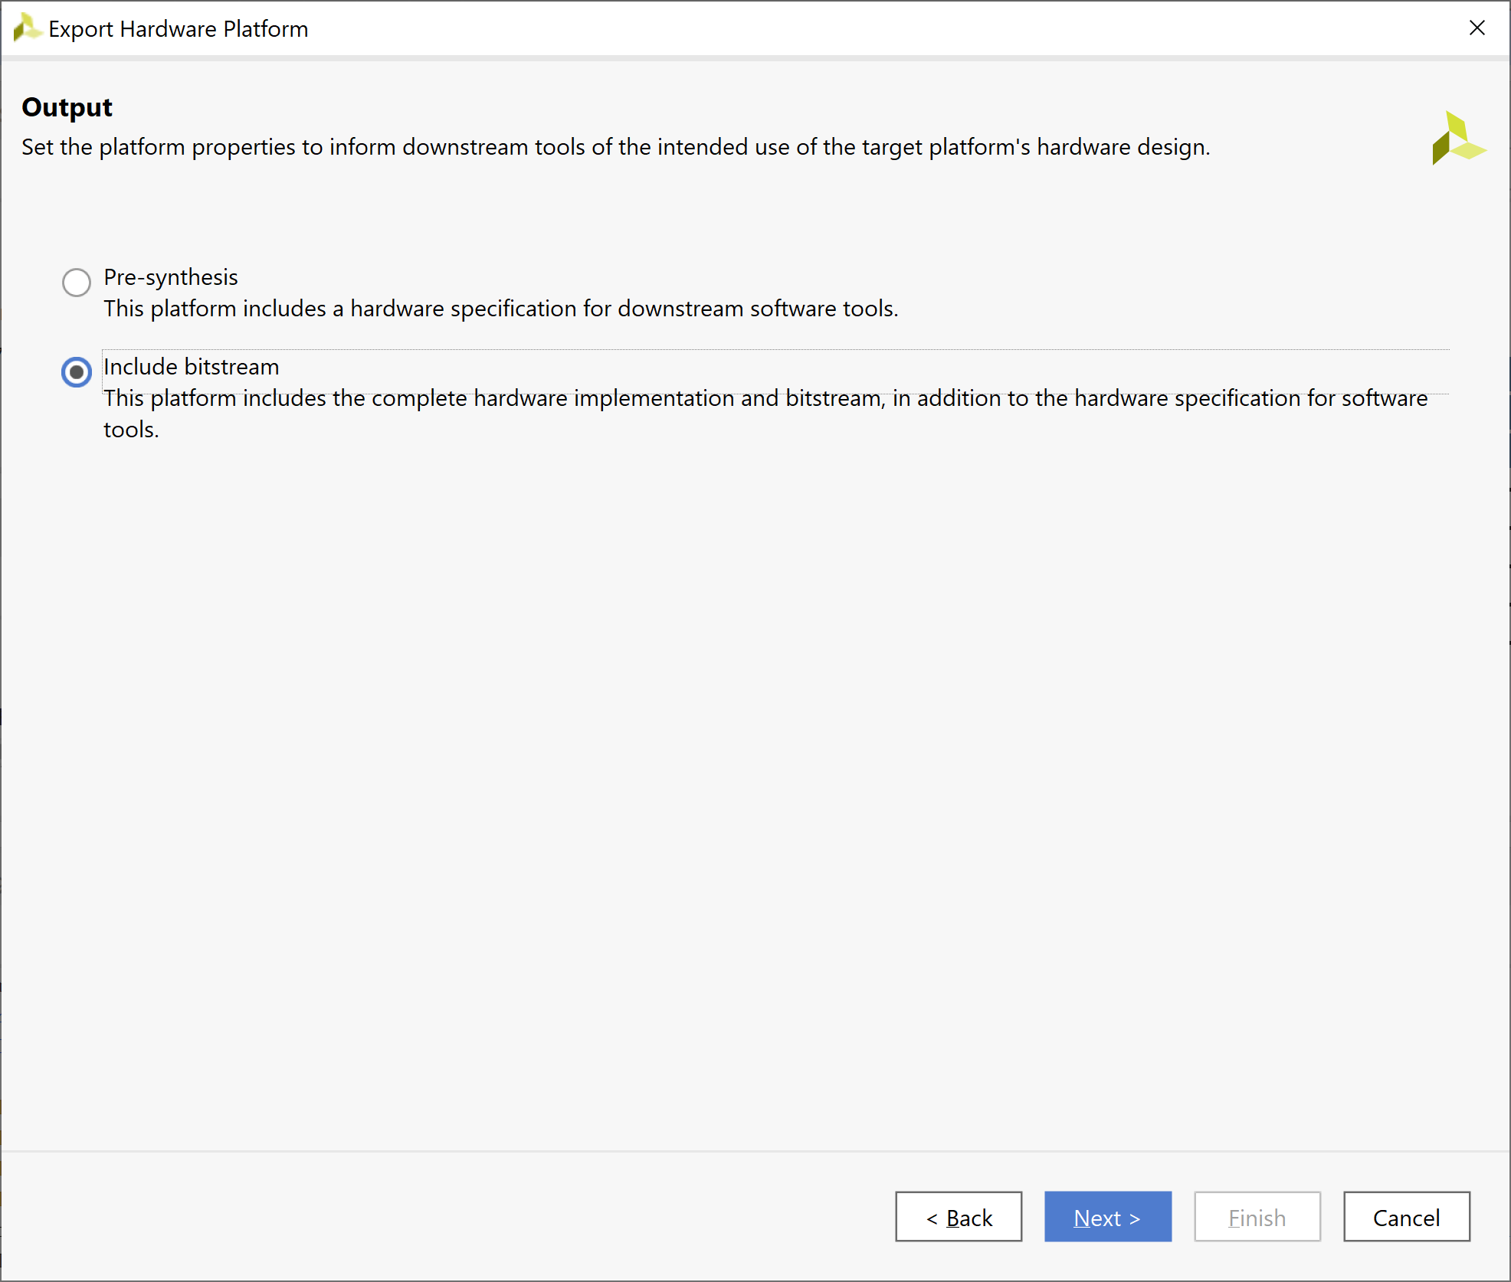Click the Include bitstream option label text
The height and width of the screenshot is (1282, 1511).
point(192,366)
